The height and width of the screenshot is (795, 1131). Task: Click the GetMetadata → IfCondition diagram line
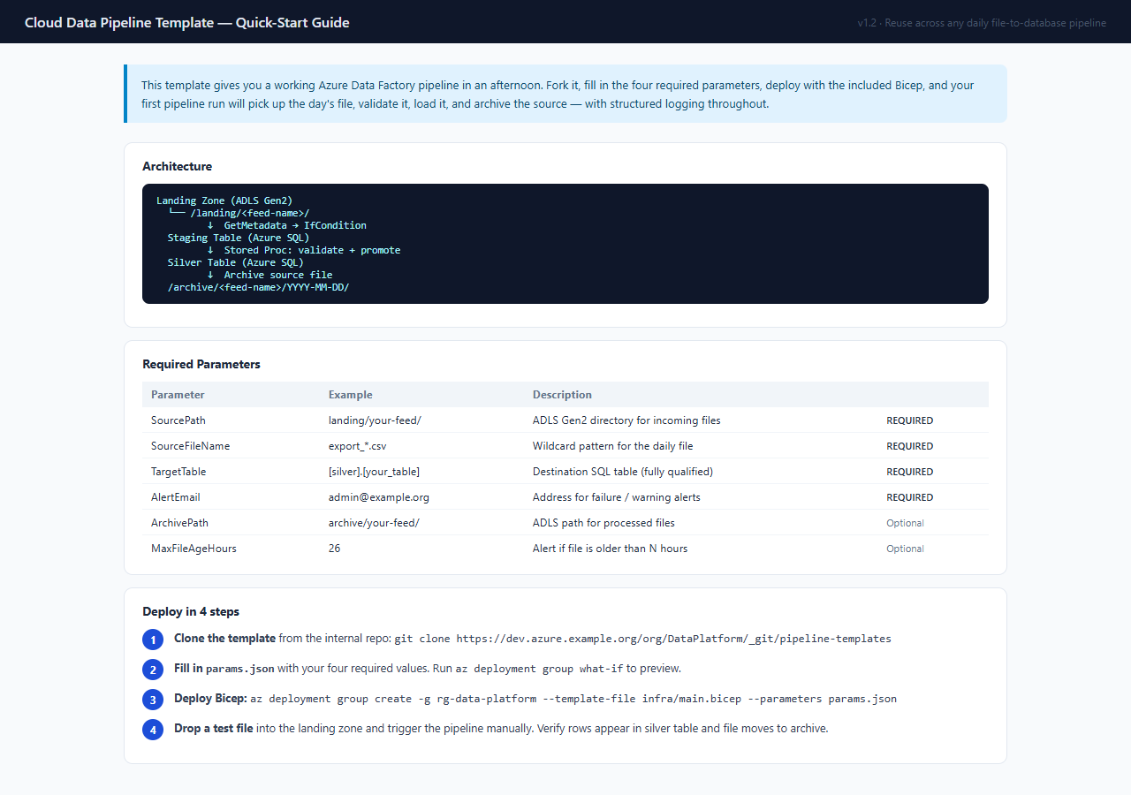287,225
